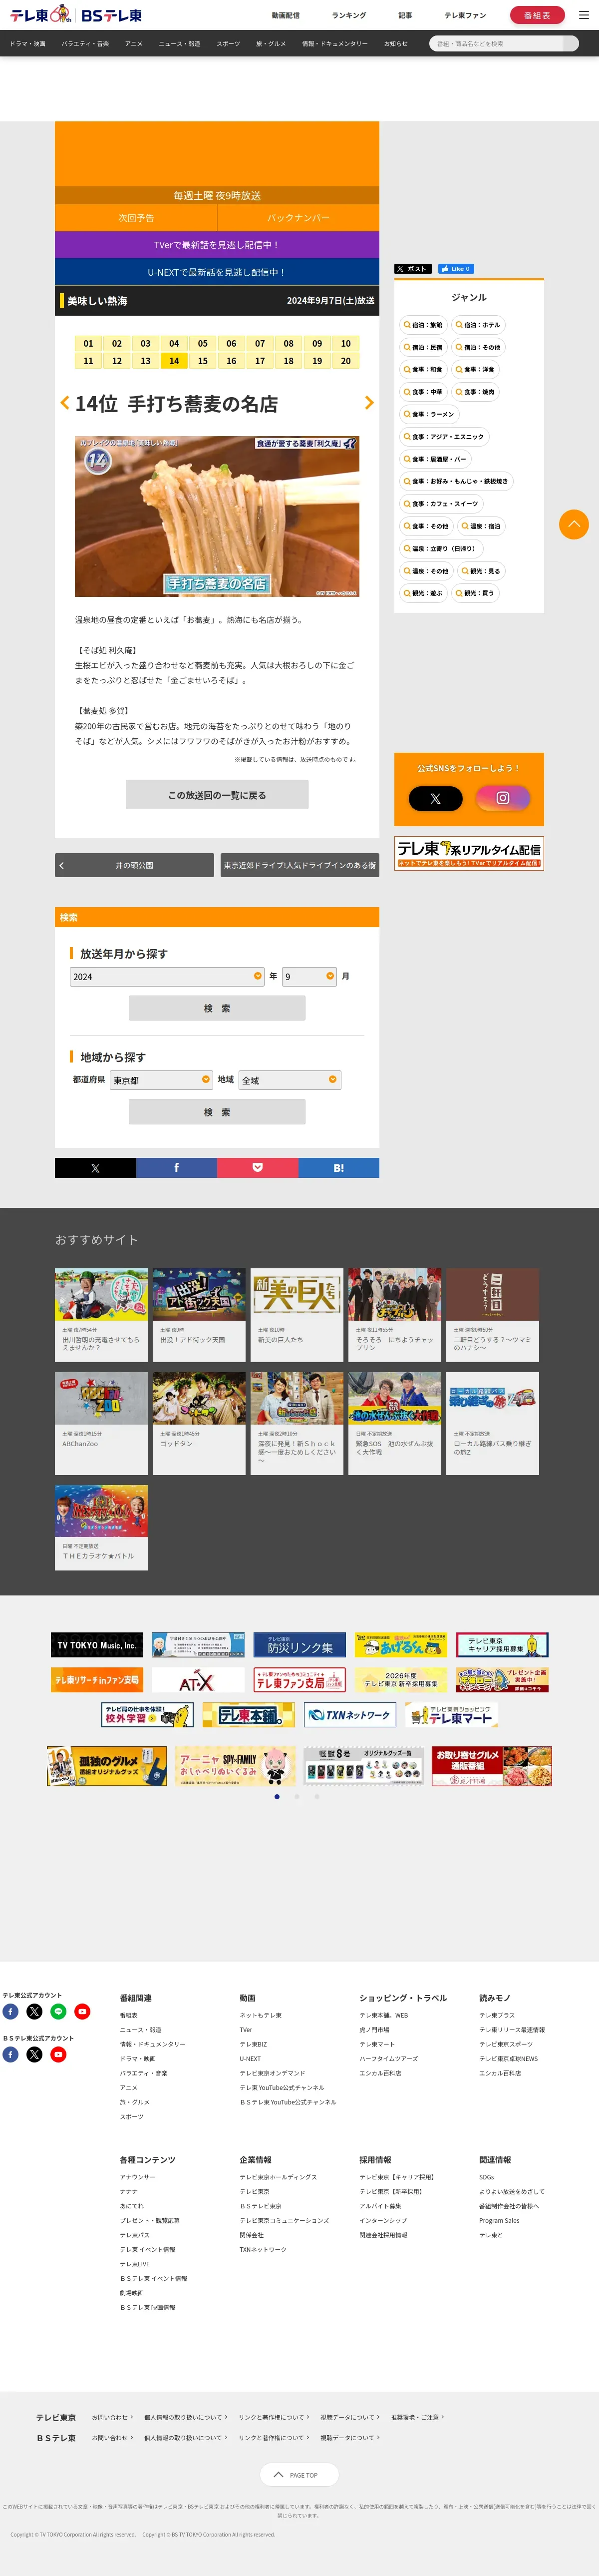Click the soba noodles photo

tap(217, 516)
